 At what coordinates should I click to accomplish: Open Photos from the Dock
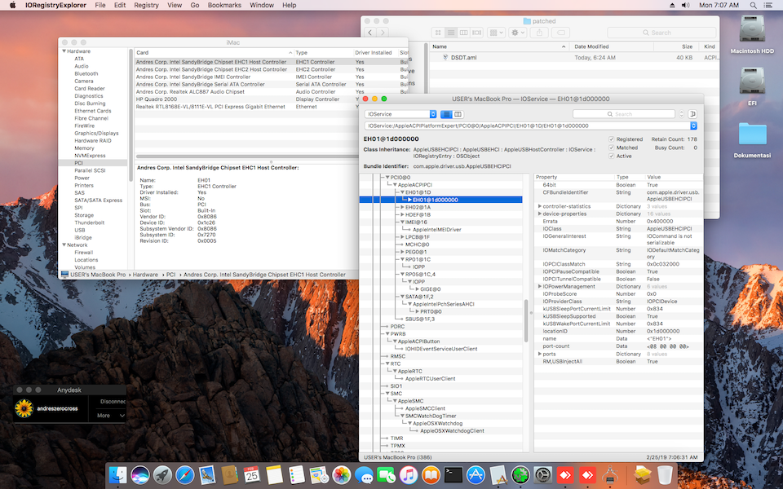tap(342, 475)
